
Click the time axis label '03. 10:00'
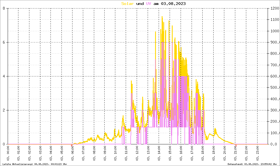tap(115, 153)
